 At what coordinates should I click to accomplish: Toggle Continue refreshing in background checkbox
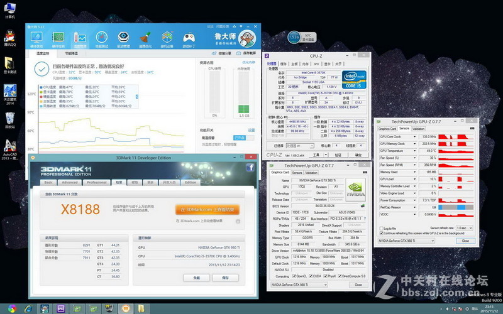click(381, 233)
